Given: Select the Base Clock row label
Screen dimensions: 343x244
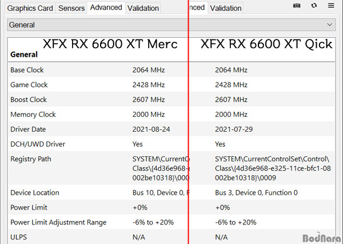Looking at the screenshot, I should pyautogui.click(x=27, y=70).
